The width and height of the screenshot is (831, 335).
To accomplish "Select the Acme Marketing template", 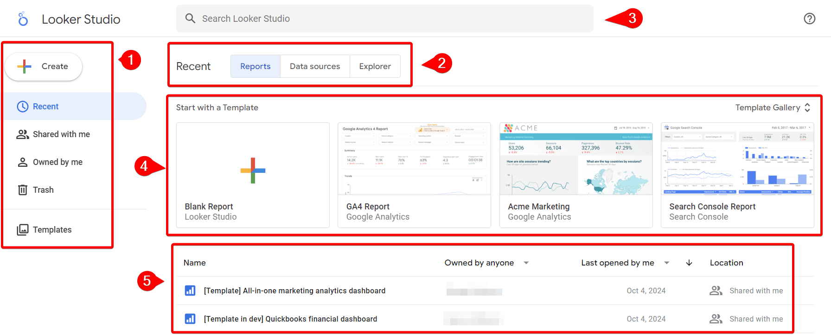I will tap(576, 175).
